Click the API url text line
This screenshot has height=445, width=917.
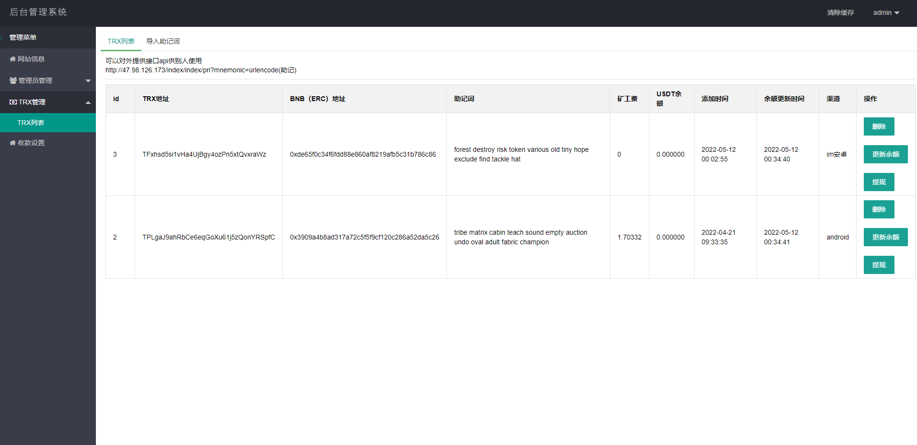[201, 70]
